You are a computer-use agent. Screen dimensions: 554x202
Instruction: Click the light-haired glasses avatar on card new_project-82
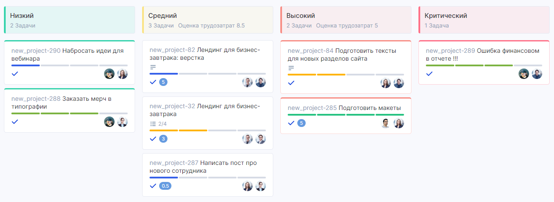tap(247, 82)
